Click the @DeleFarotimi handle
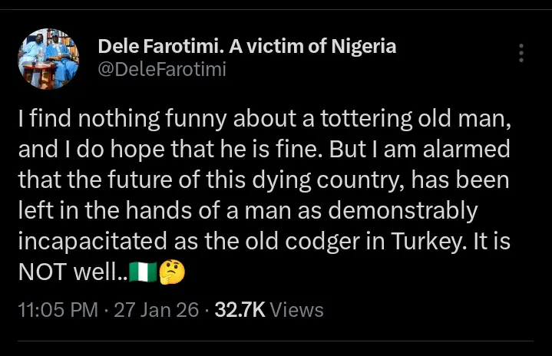 click(162, 71)
